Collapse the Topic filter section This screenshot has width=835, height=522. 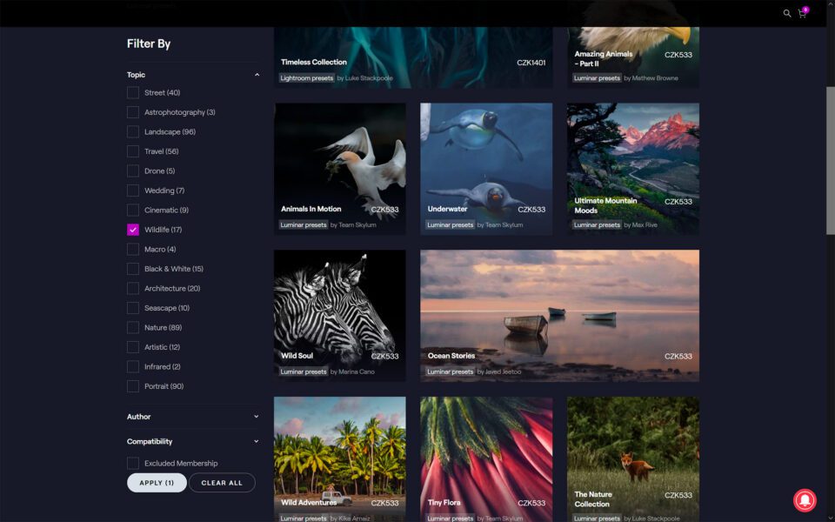point(193,75)
